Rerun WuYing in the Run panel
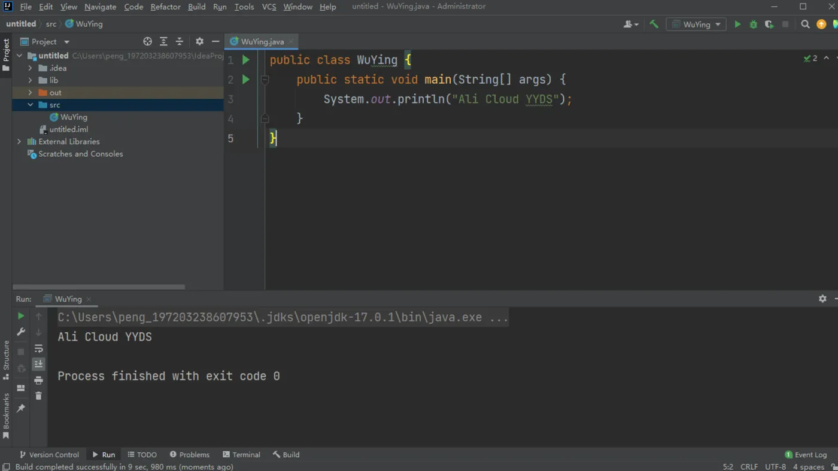This screenshot has height=471, width=838. (21, 316)
